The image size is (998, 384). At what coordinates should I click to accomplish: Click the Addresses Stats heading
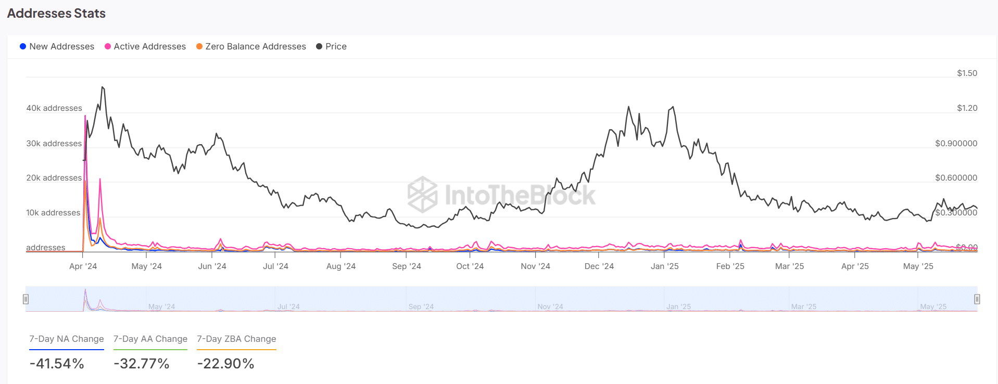tap(56, 14)
